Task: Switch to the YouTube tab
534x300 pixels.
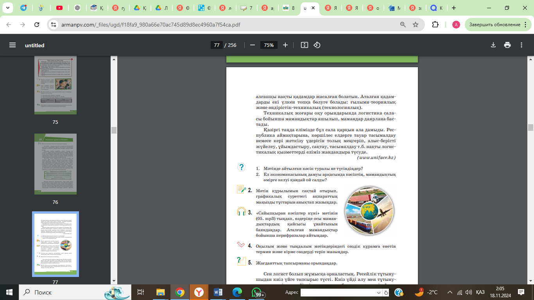Action: (60, 8)
